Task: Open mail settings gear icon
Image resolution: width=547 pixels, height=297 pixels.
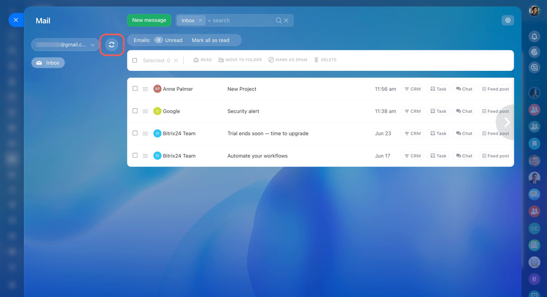Action: (508, 20)
